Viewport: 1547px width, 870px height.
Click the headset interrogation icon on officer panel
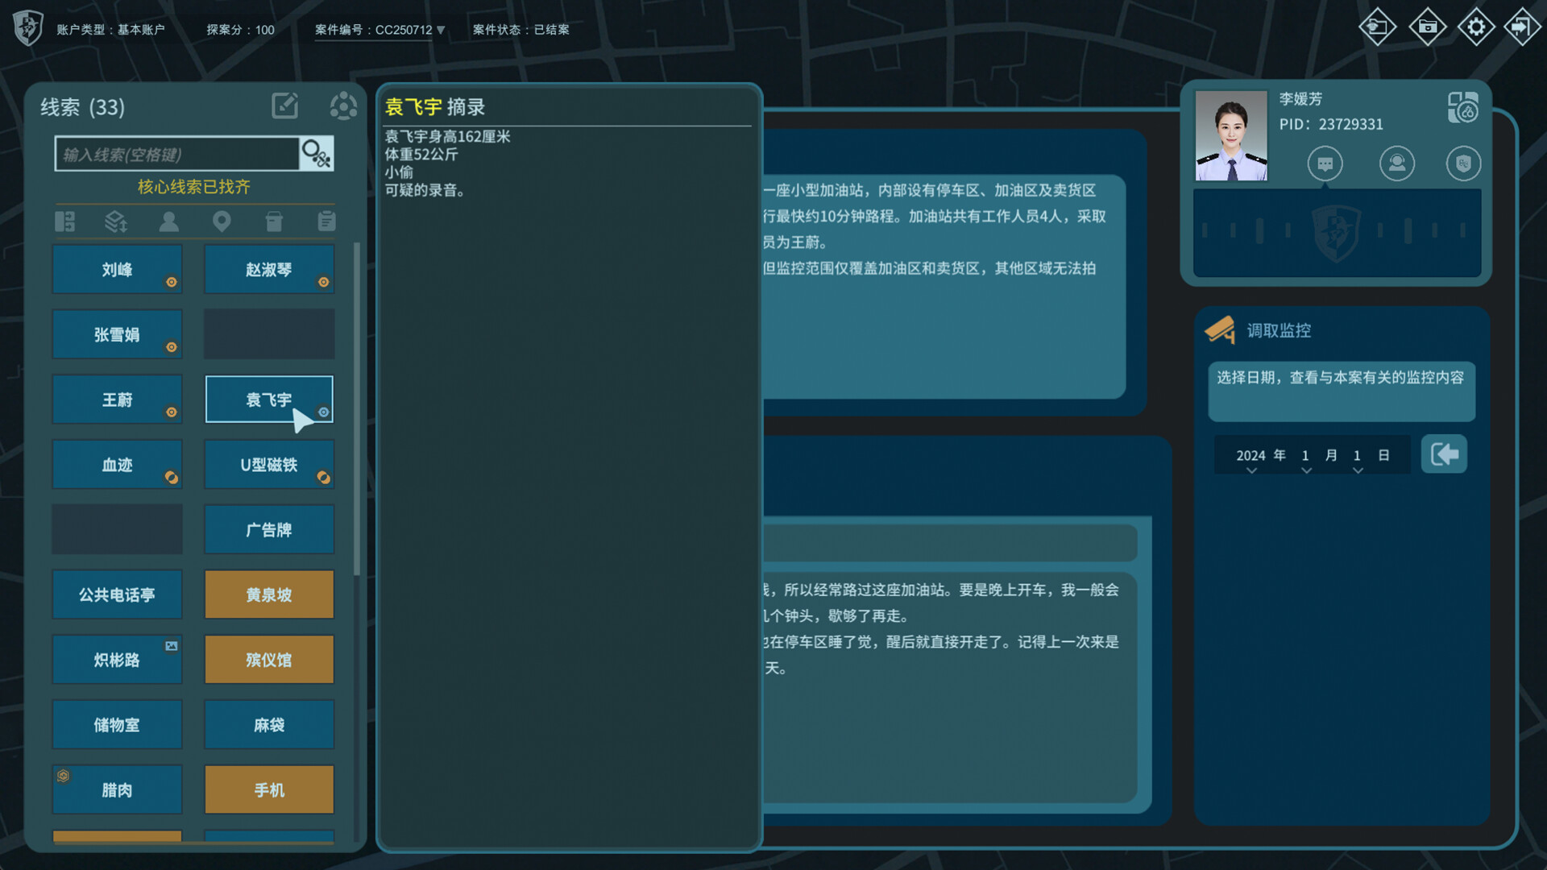point(1397,163)
